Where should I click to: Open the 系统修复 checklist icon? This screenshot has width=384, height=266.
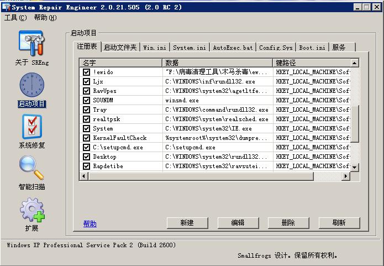click(x=32, y=127)
